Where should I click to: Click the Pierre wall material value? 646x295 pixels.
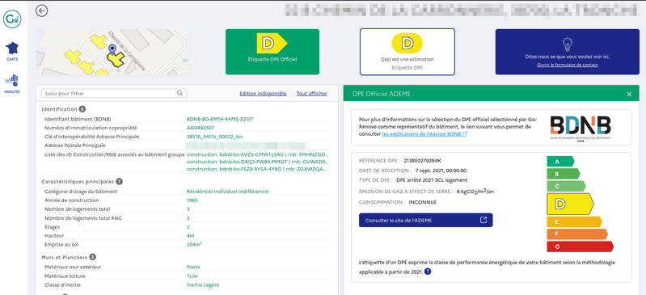(x=193, y=267)
